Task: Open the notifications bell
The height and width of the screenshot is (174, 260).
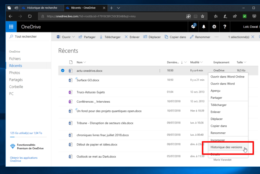Action: tap(204, 27)
